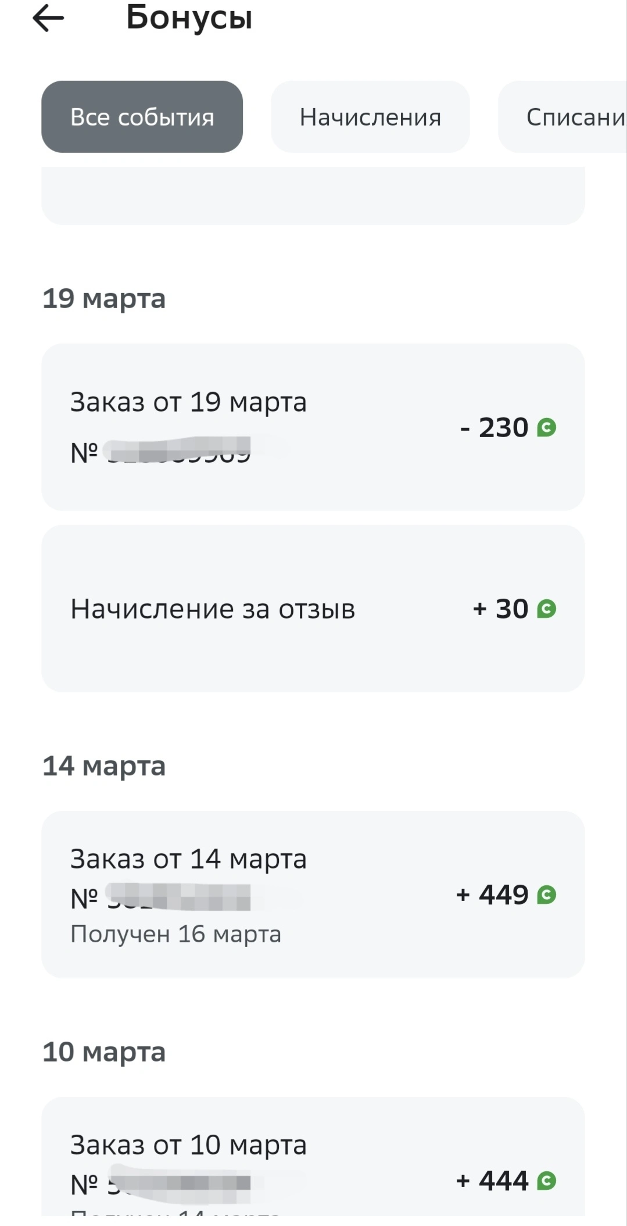Switch to the Начисления tab
Viewport: 627px width, 1226px height.
coord(370,117)
